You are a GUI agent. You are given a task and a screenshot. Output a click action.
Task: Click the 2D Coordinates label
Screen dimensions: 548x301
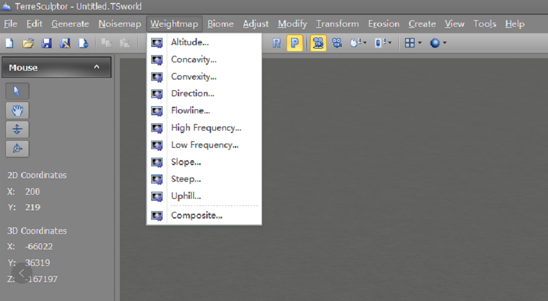[37, 175]
